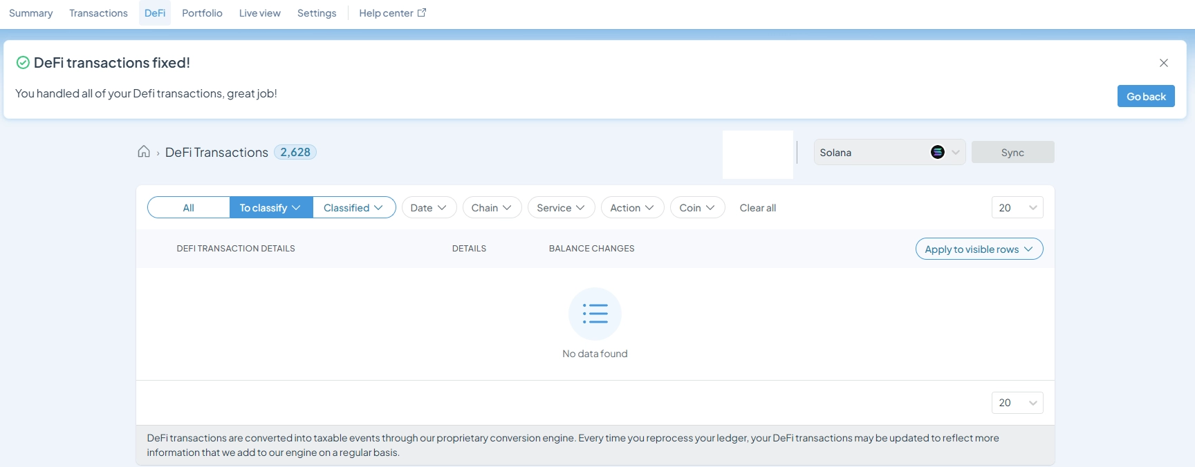Viewport: 1195px width, 467px height.
Task: Open the Chain filter dropdown
Action: (x=492, y=208)
